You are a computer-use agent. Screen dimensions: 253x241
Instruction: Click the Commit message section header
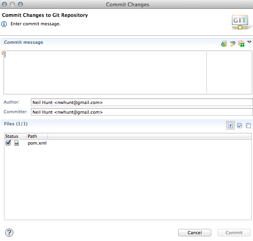(24, 42)
